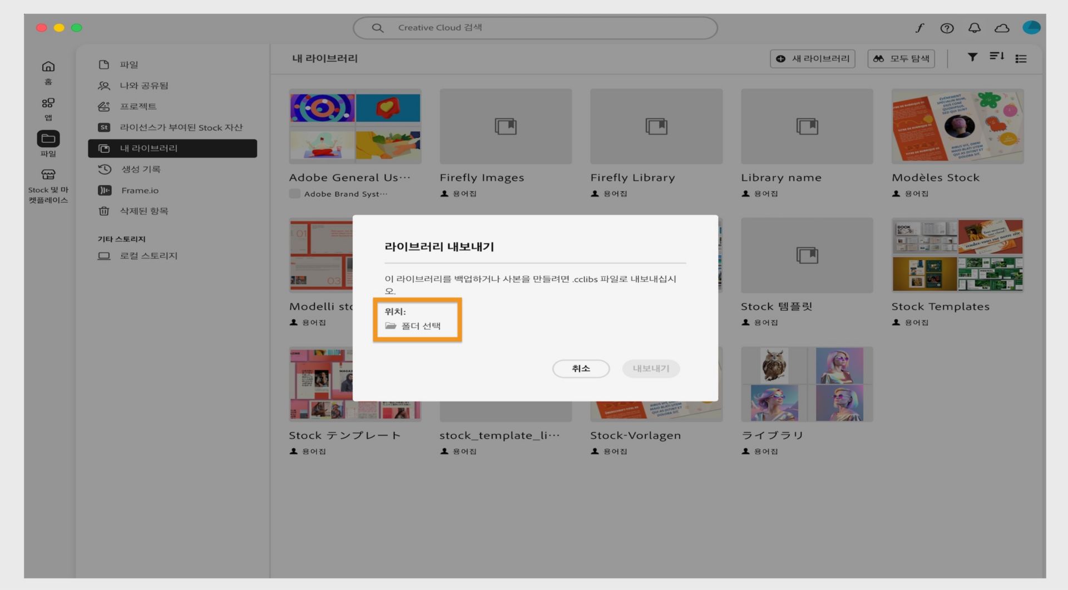Select 내 라이브러리 in the sidebar

[x=172, y=148]
